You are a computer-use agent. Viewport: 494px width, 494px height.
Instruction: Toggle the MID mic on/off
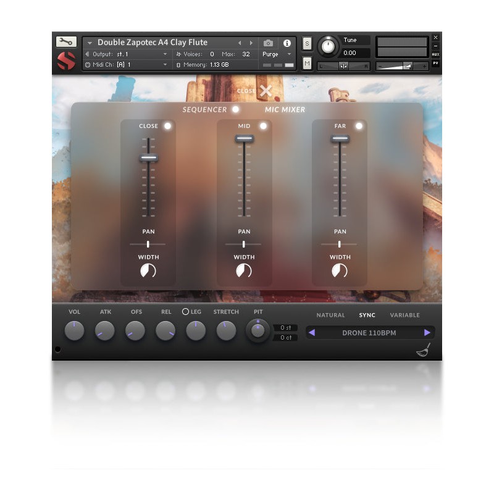(263, 126)
